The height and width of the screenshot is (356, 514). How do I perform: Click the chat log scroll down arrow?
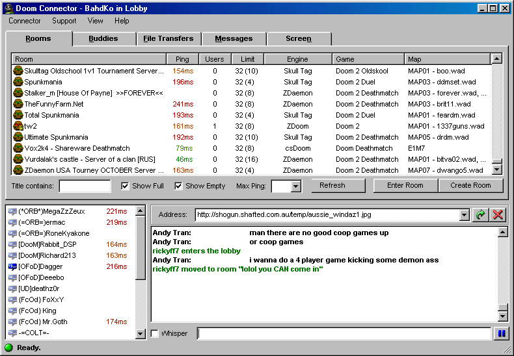(502, 316)
